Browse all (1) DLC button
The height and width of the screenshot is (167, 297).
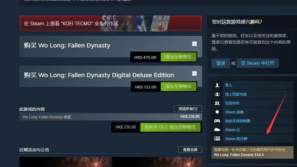tap(188, 109)
